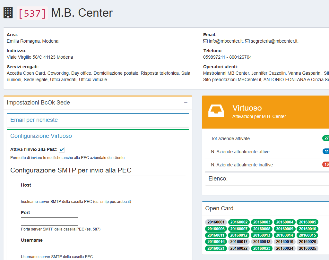Screen dimensions: 329x260
Task: Select Open Card 20160009
Action: point(284,229)
